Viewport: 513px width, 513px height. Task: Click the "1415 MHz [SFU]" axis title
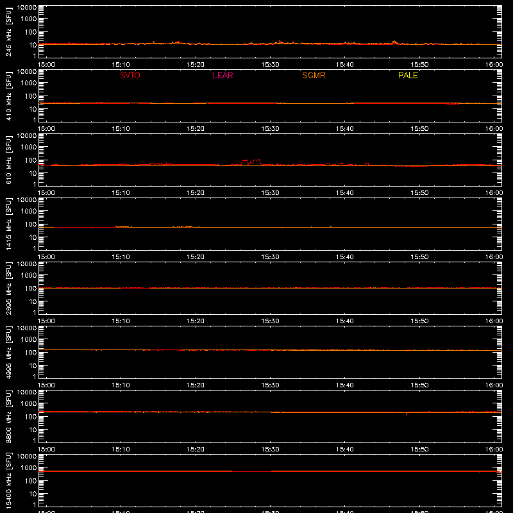[8, 224]
